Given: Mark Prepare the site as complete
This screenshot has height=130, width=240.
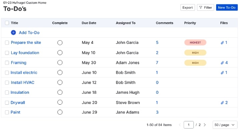Looking at the screenshot, I should (60, 43).
